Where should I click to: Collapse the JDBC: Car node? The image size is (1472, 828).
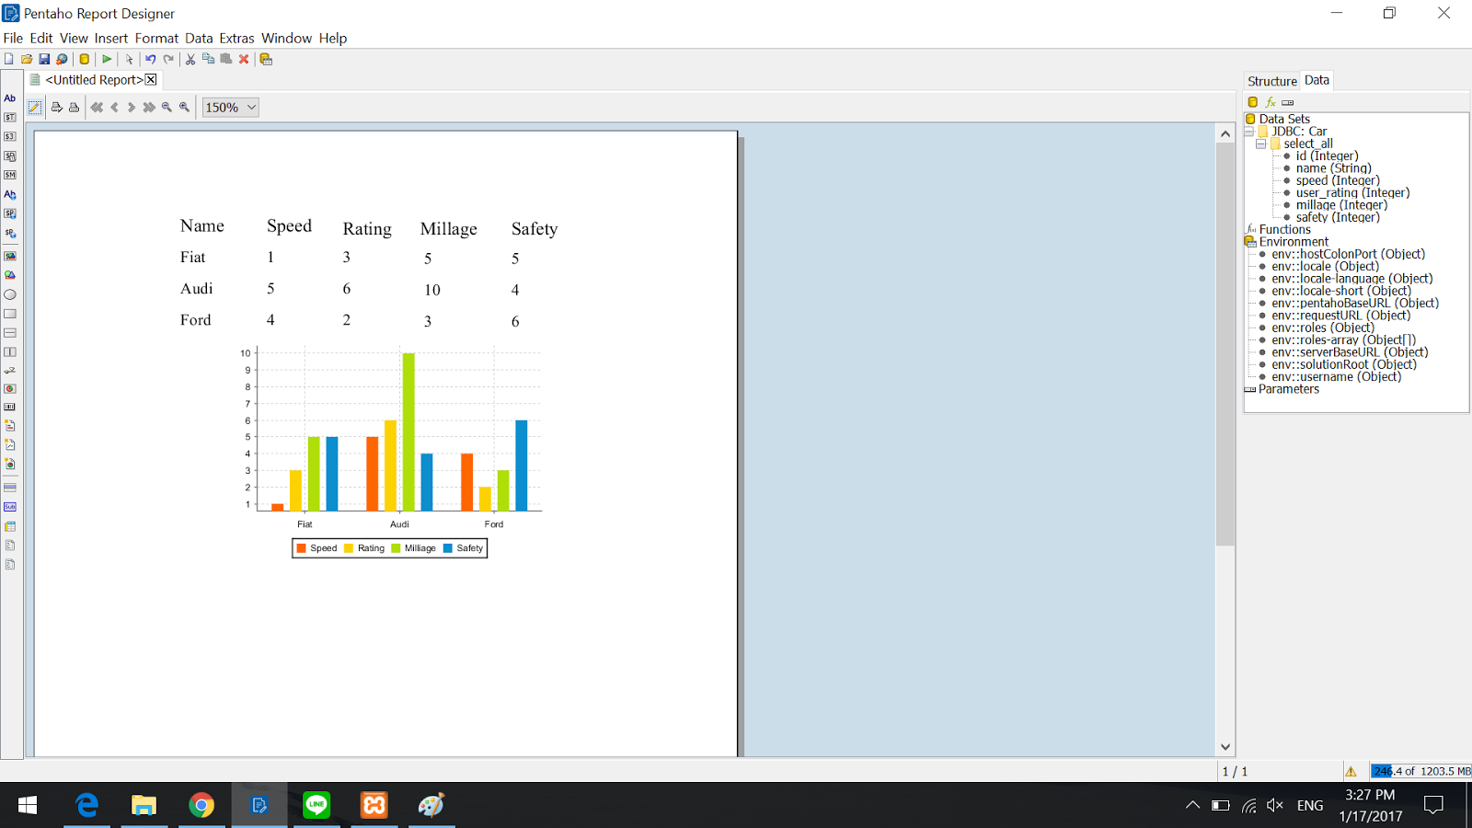[1248, 131]
